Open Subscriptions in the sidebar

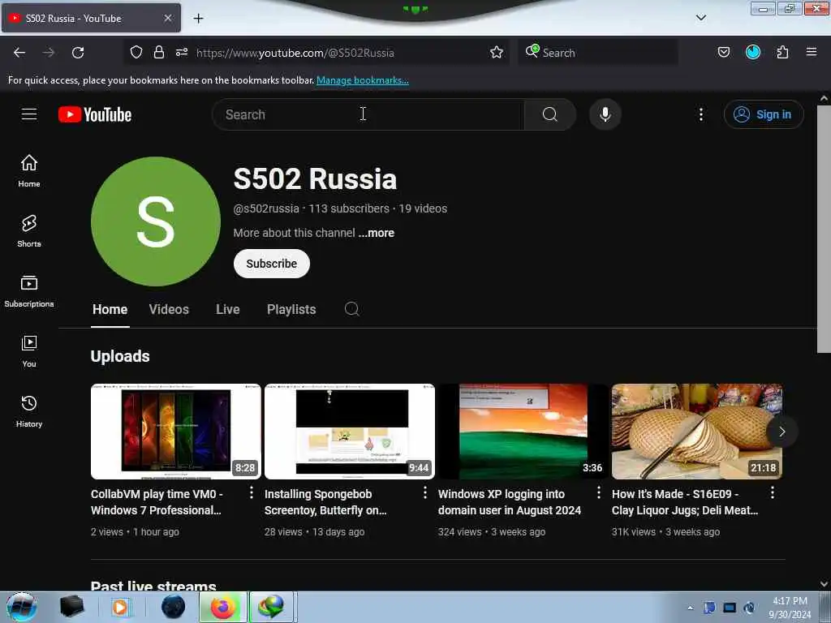29,291
